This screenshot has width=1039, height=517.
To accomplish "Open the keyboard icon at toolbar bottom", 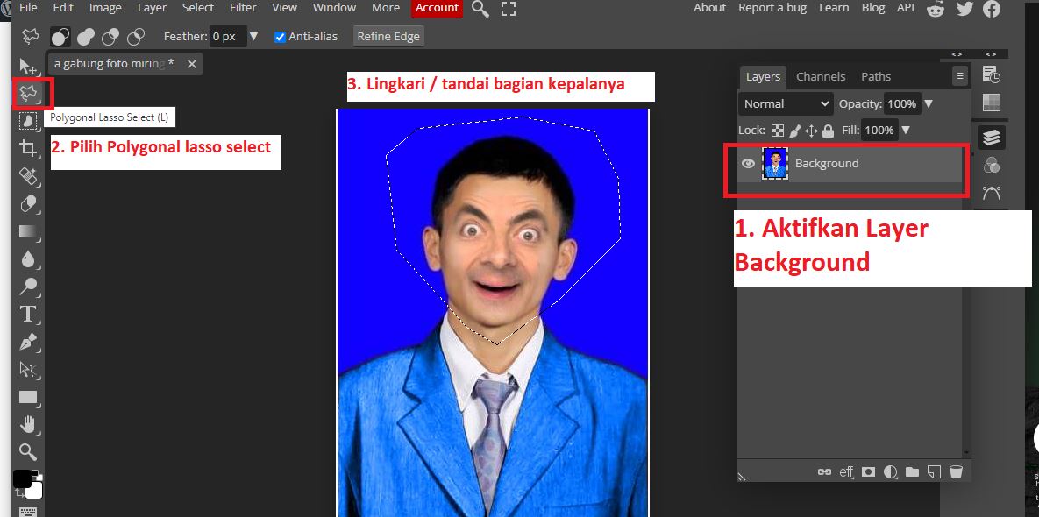I will click(28, 512).
